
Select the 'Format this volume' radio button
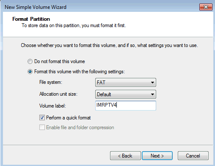coord(30,72)
